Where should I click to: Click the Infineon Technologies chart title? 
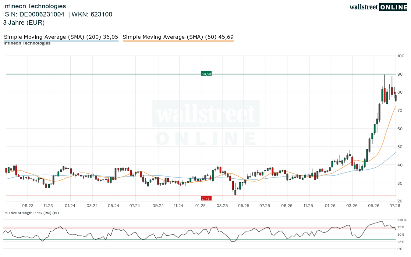click(x=34, y=6)
